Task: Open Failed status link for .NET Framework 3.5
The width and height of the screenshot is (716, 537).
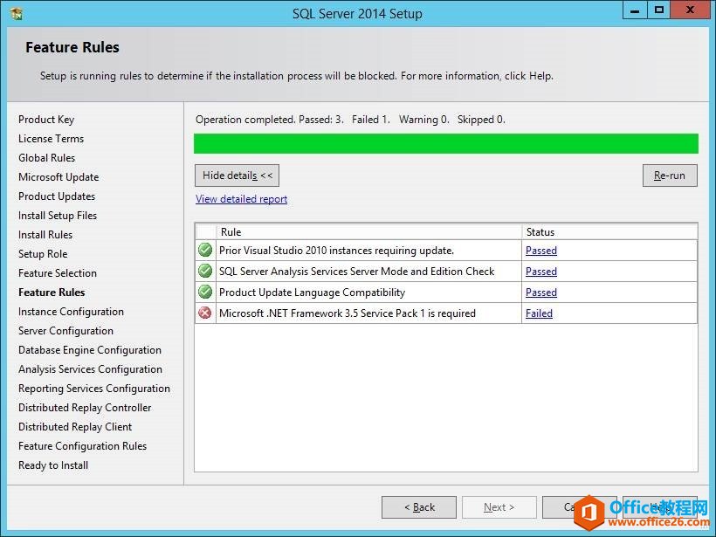Action: coord(539,313)
